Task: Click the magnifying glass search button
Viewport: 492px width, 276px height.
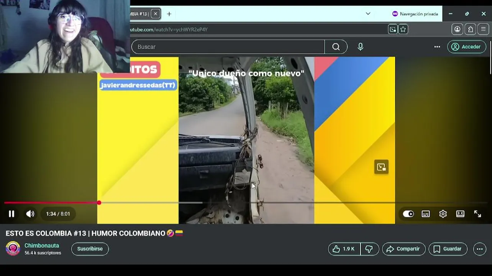Action: point(336,47)
